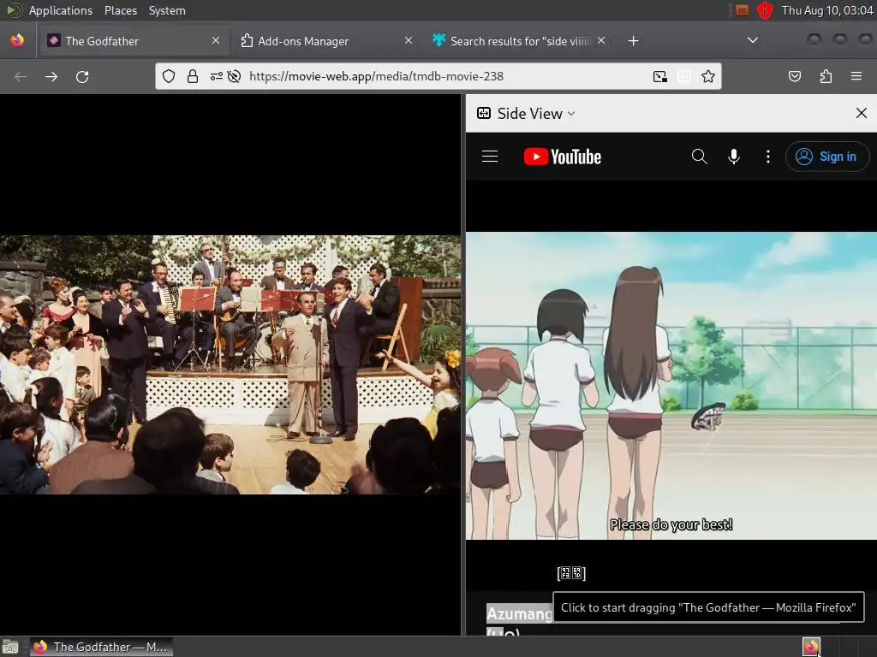
Task: Open picture-in-picture icon in address bar
Action: pos(660,76)
